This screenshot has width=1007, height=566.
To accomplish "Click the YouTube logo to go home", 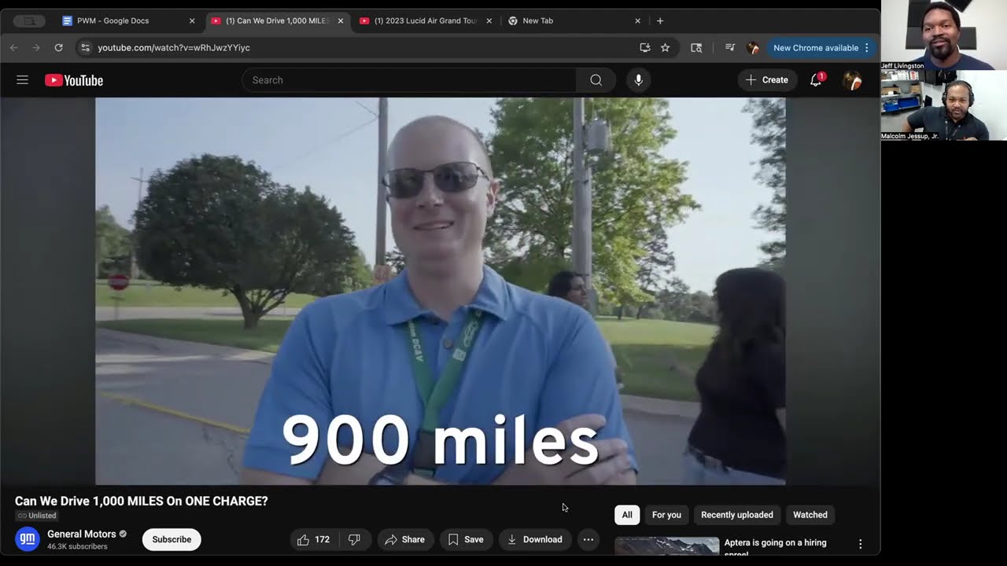I will 74,80.
